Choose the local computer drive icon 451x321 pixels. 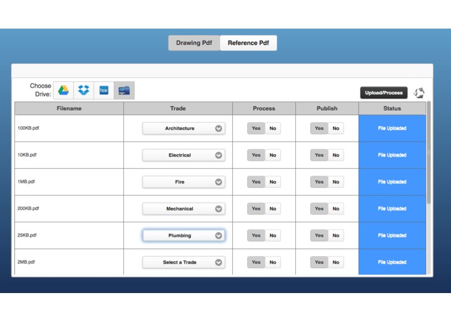(x=124, y=90)
